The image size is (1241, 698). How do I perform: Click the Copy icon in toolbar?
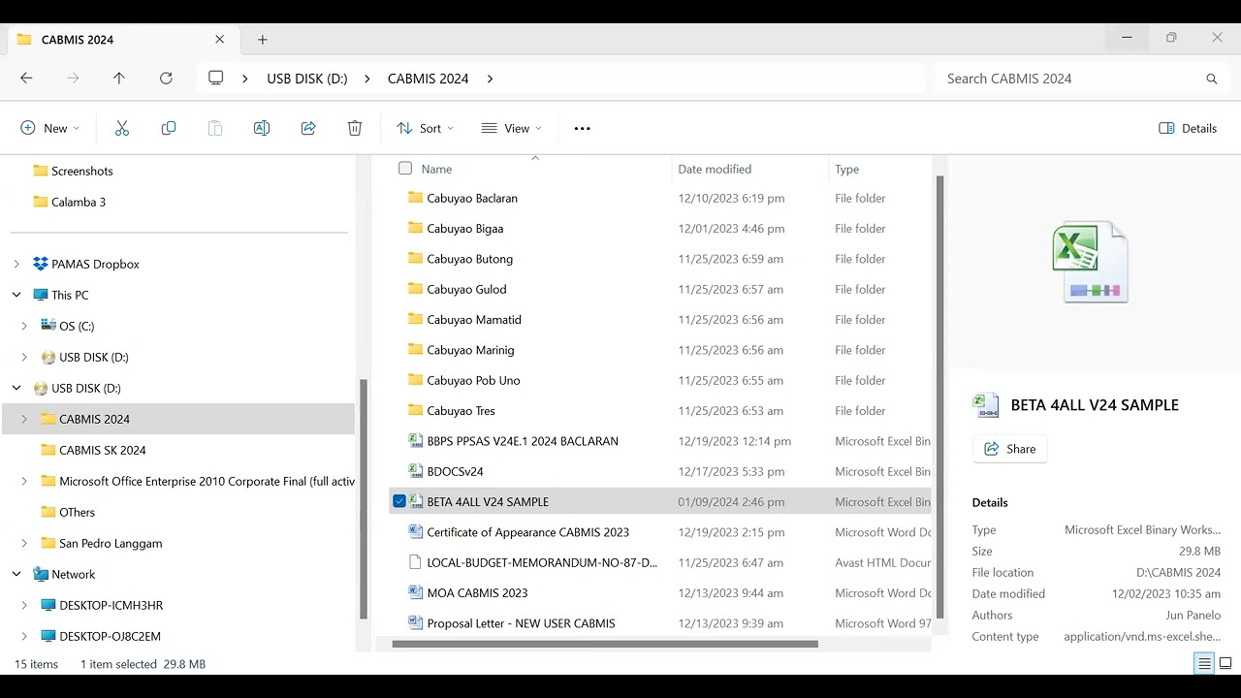(169, 128)
